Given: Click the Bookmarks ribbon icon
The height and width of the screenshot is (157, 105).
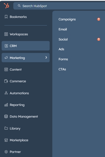Looking at the screenshot, I should [6, 17].
